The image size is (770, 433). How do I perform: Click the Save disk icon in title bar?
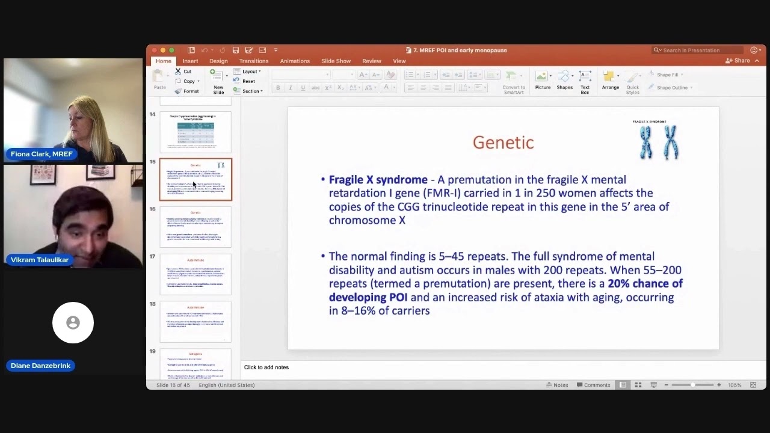coord(236,50)
